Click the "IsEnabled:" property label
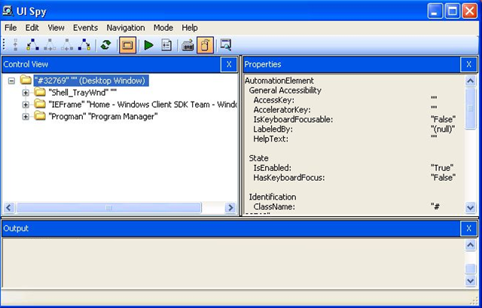Viewport: 482px width, 308px height. 272,168
